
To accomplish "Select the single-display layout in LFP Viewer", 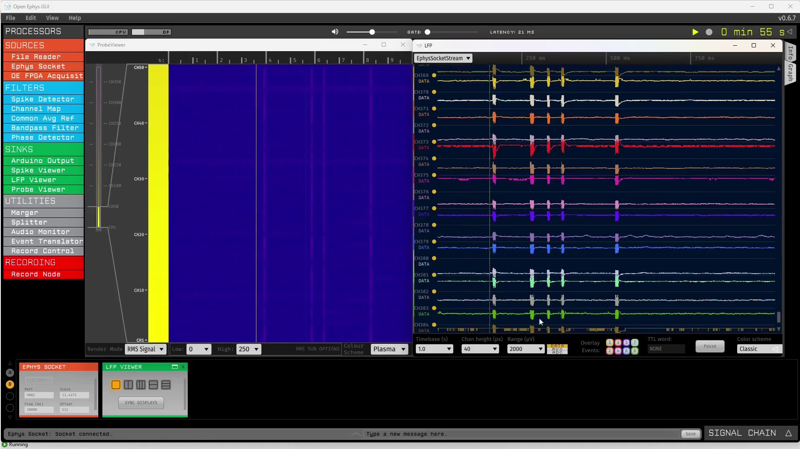I will [x=116, y=385].
